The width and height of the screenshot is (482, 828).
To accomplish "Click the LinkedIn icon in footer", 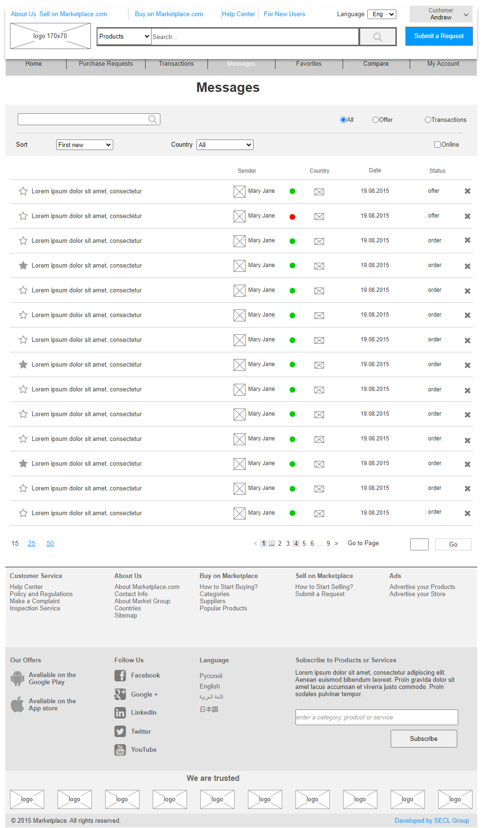I will pos(120,713).
